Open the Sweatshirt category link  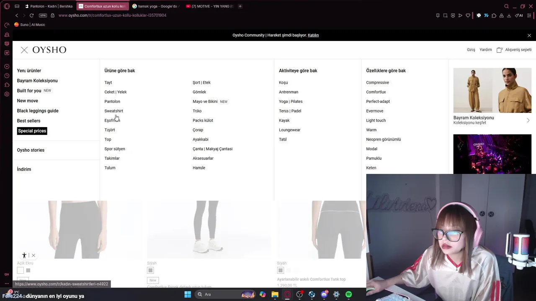[113, 111]
